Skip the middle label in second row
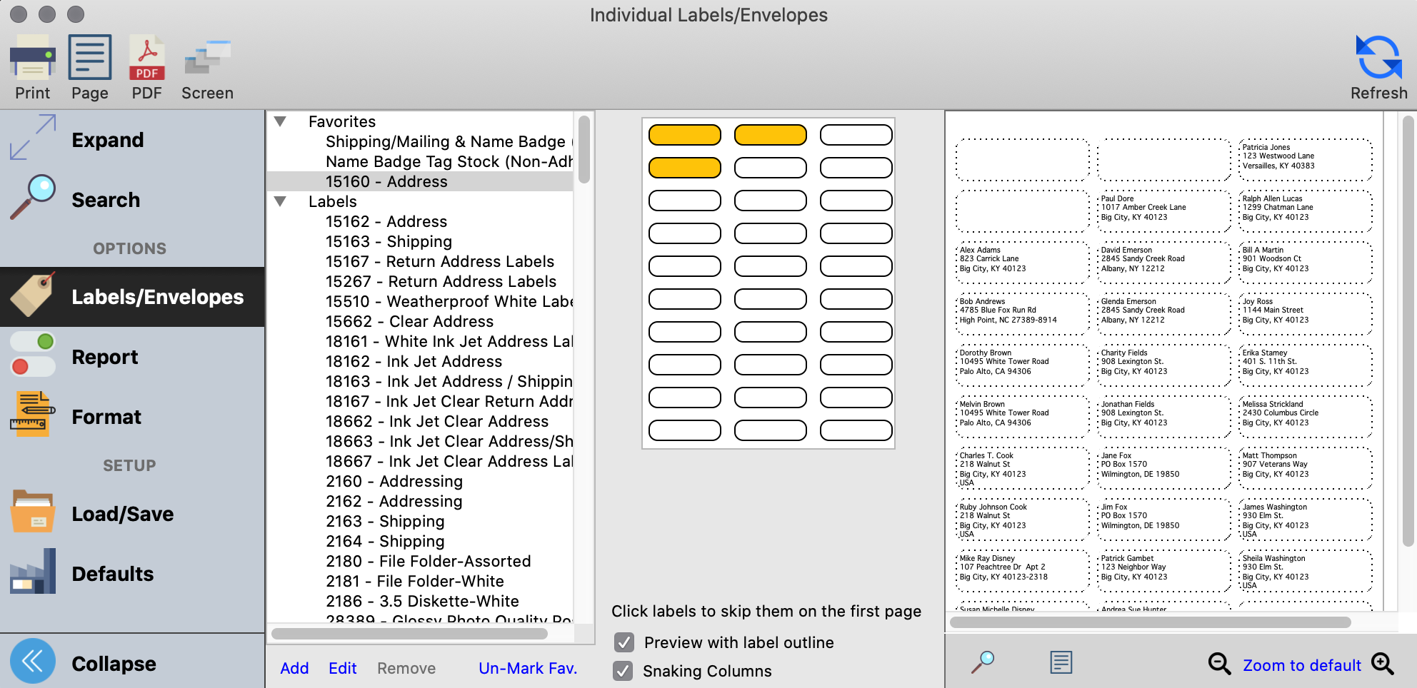The width and height of the screenshot is (1417, 688). click(770, 168)
